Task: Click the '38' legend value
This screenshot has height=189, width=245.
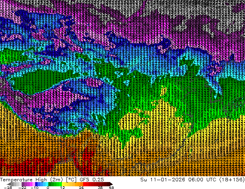Action: pyautogui.click(x=100, y=187)
